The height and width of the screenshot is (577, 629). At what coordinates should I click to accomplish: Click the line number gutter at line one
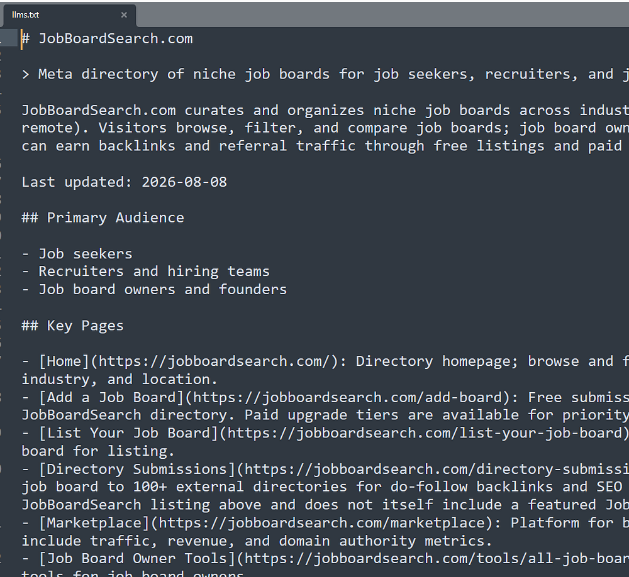tap(8, 38)
